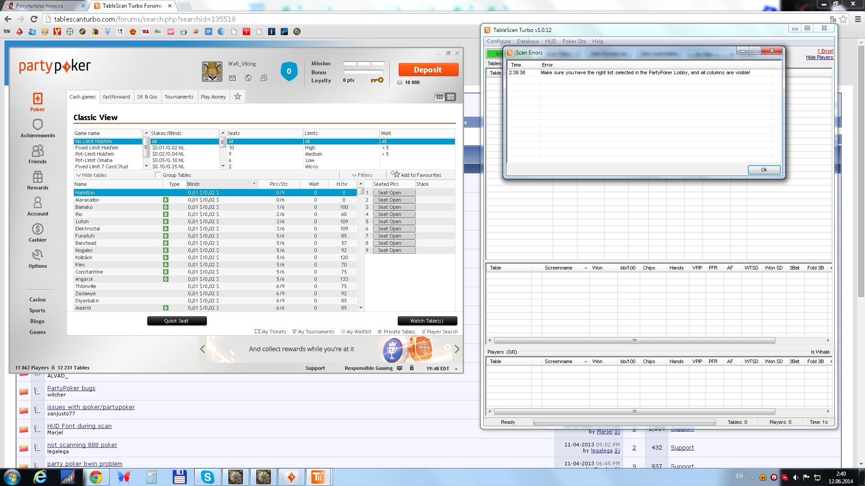Click TableScan Turbo icon in Windows taskbar
The image size is (865, 486).
point(318,477)
